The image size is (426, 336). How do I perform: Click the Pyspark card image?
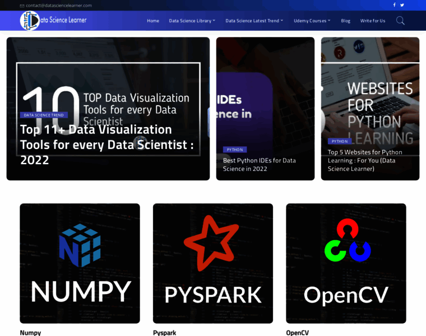[x=213, y=263]
